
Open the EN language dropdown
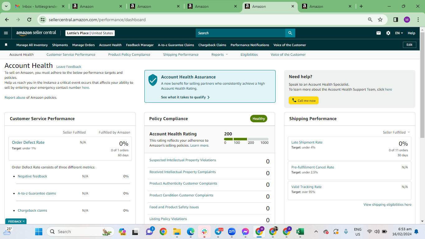[x=399, y=33]
